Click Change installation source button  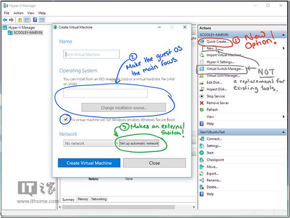pos(124,108)
